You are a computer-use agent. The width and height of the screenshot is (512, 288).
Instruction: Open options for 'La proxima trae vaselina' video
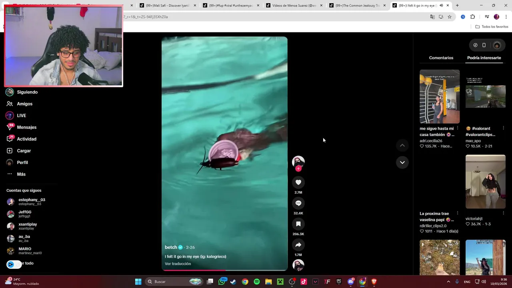click(458, 213)
